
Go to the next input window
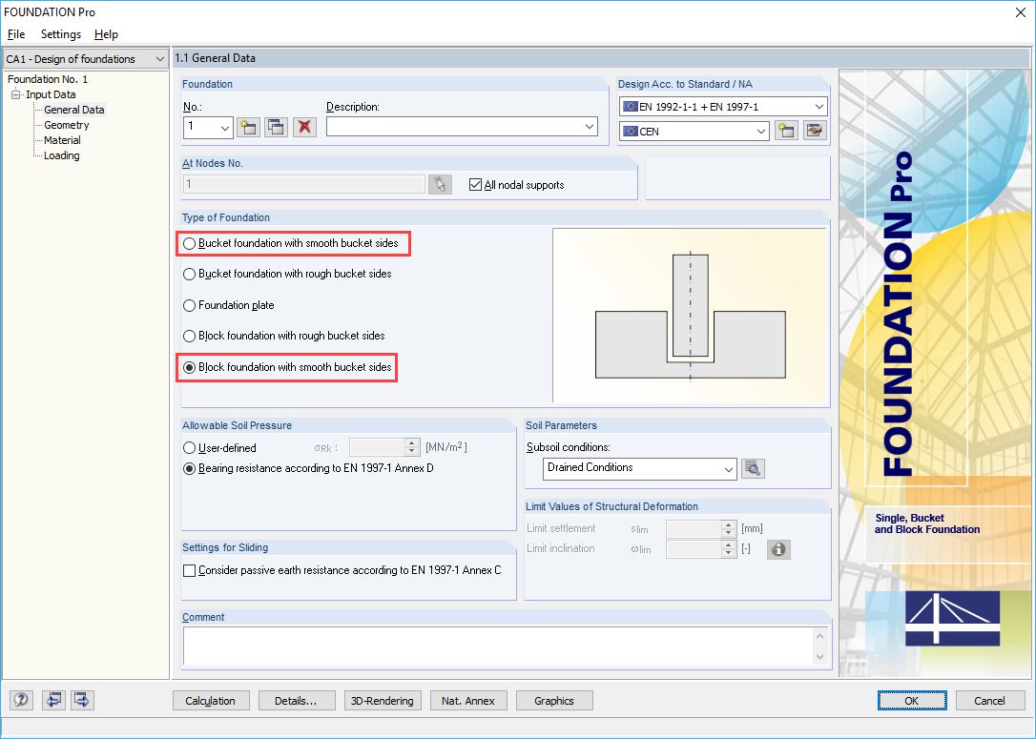click(82, 699)
